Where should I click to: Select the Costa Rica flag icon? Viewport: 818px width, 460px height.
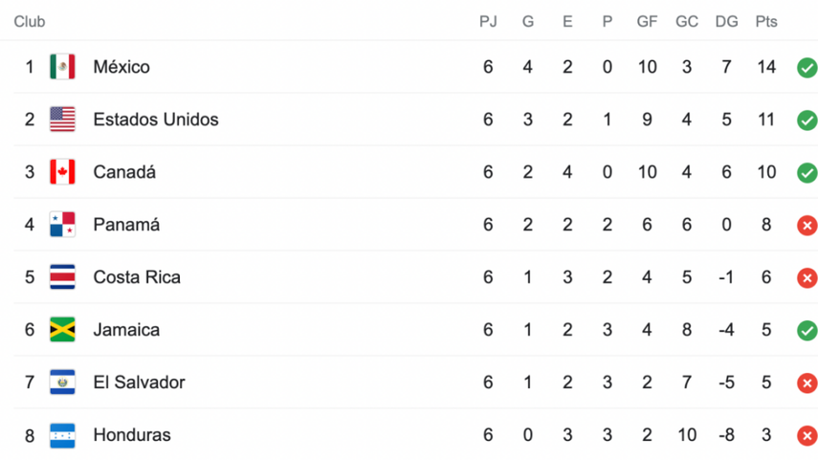click(x=62, y=277)
